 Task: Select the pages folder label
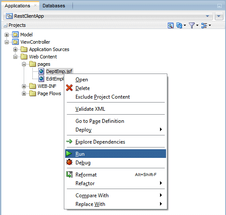(44, 64)
